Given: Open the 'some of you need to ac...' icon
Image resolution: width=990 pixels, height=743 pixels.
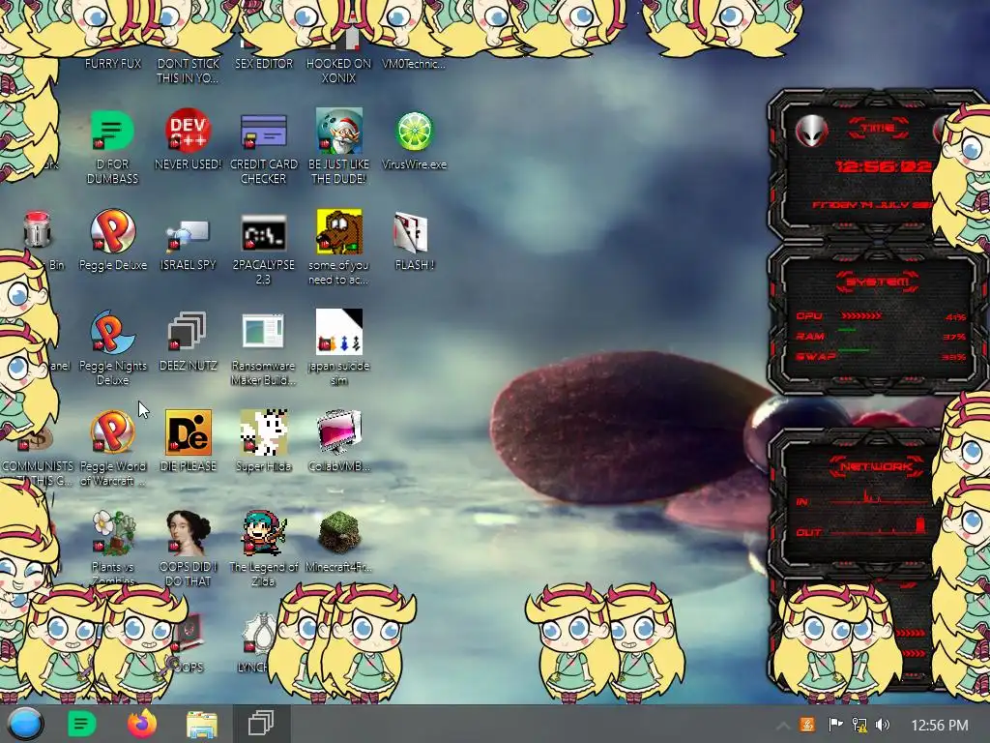Looking at the screenshot, I should [x=339, y=232].
